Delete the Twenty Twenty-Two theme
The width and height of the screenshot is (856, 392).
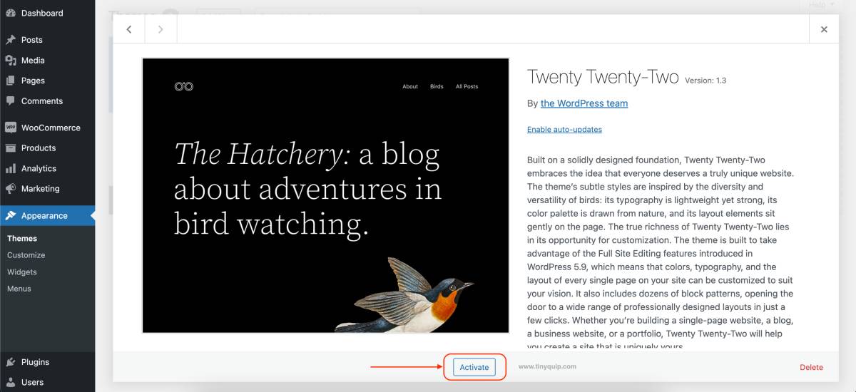tap(811, 367)
